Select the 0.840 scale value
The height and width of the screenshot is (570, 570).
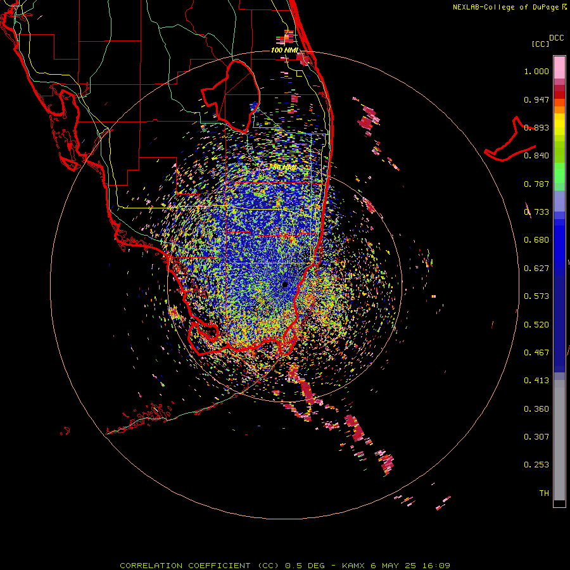pos(536,156)
